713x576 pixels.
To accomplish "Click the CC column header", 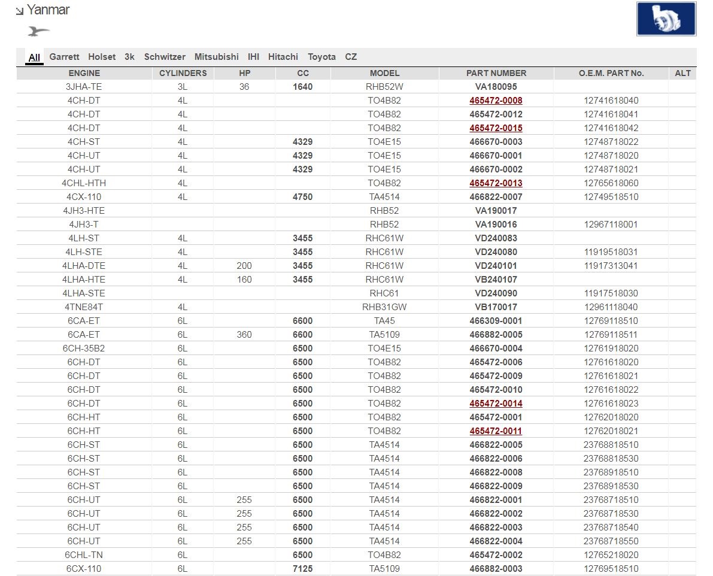I will click(303, 73).
